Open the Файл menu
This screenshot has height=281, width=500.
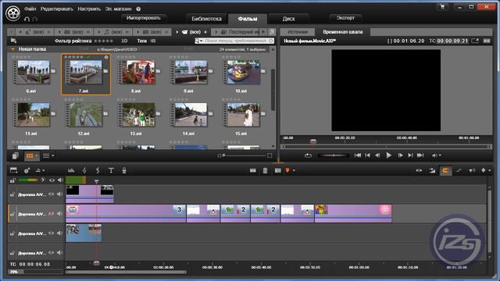[x=30, y=9]
